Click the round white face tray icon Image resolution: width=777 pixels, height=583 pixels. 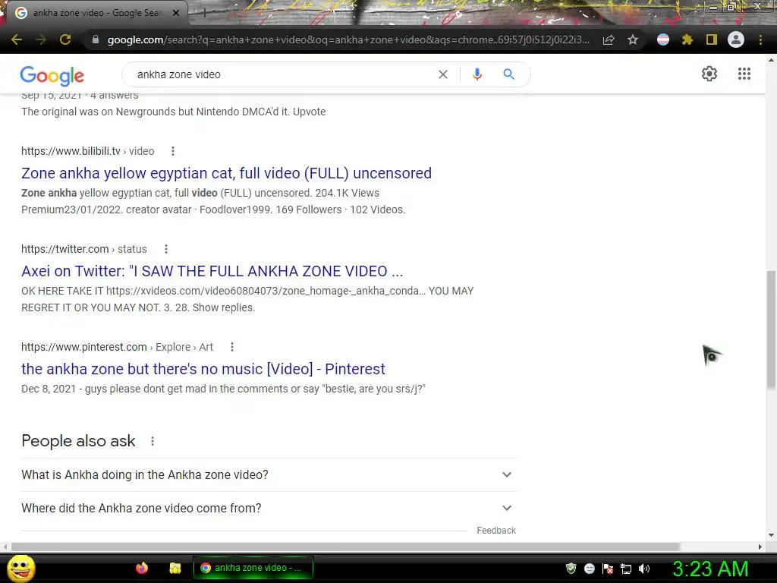(x=589, y=569)
